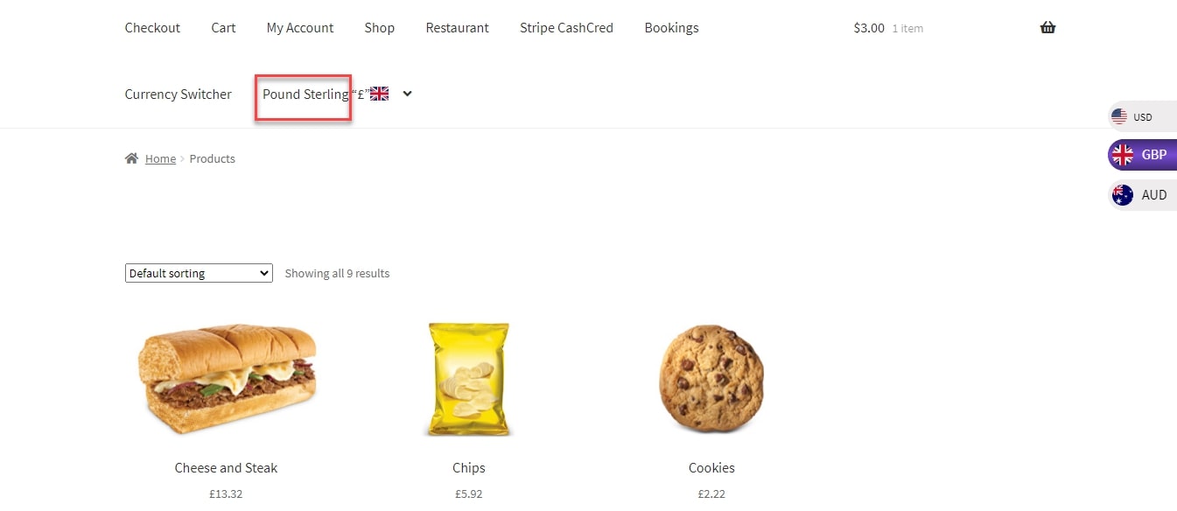Image resolution: width=1177 pixels, height=511 pixels.
Task: Click the home icon in the breadcrumb
Action: point(132,158)
